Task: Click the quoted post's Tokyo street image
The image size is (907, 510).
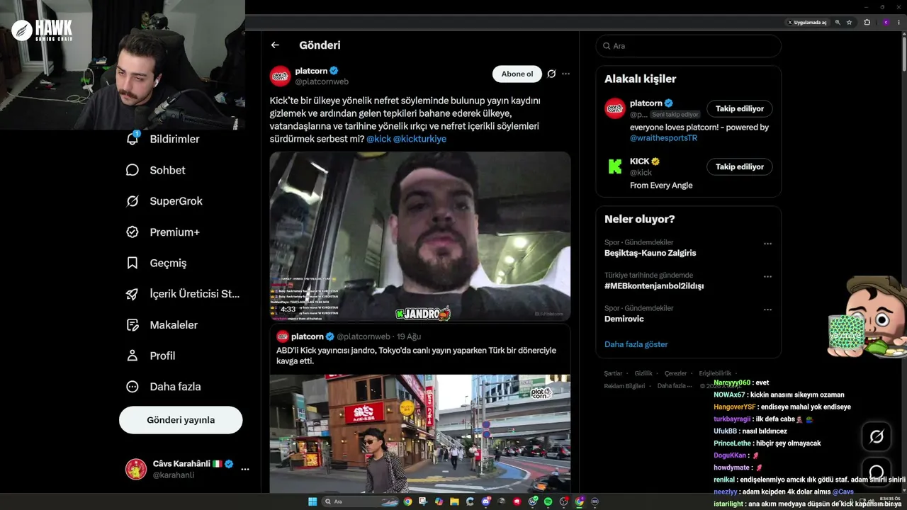Action: click(x=420, y=433)
